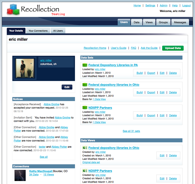Image resolution: width=195 pixels, height=184 pixels.
Task: Open the Original data set link
Action: [x=91, y=162]
